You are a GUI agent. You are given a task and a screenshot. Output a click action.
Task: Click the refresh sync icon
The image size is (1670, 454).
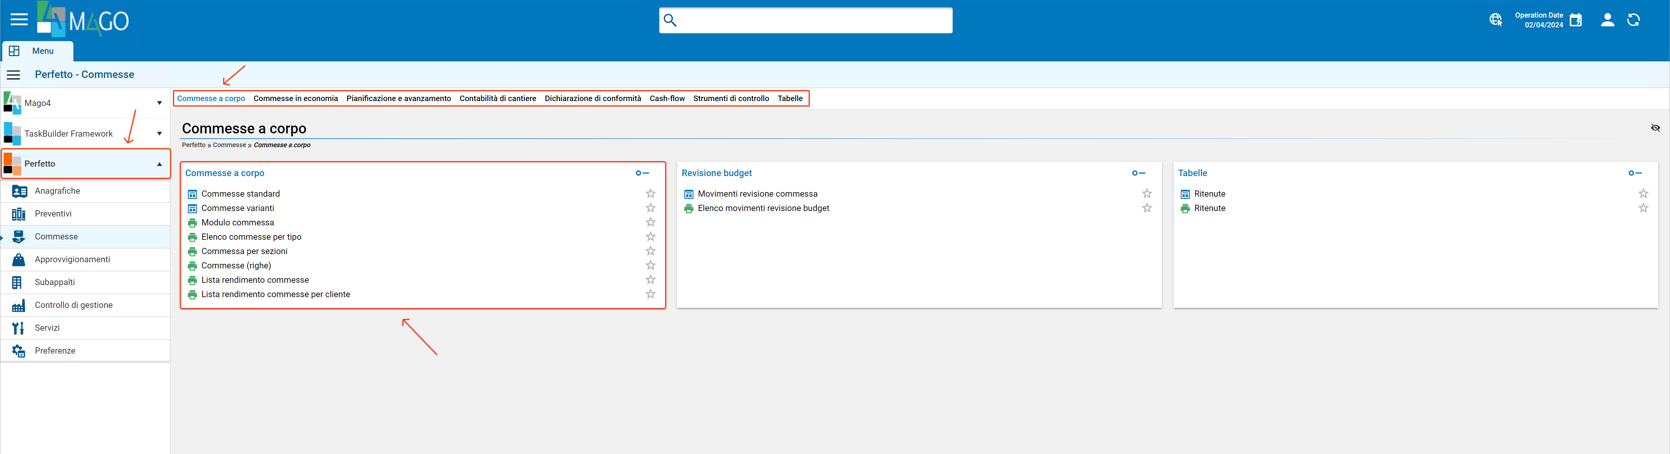(1634, 20)
